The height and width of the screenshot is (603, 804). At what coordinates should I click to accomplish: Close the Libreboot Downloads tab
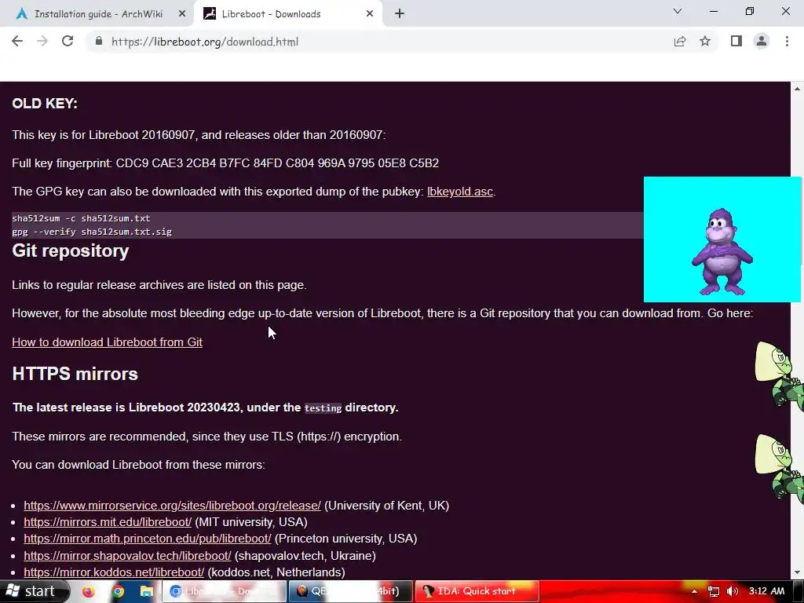point(370,14)
